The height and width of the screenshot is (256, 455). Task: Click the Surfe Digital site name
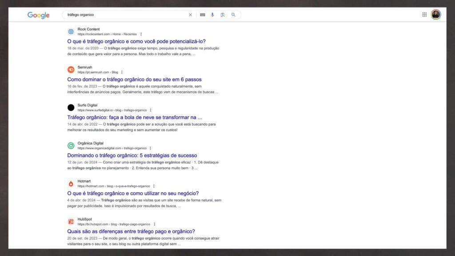(x=88, y=105)
